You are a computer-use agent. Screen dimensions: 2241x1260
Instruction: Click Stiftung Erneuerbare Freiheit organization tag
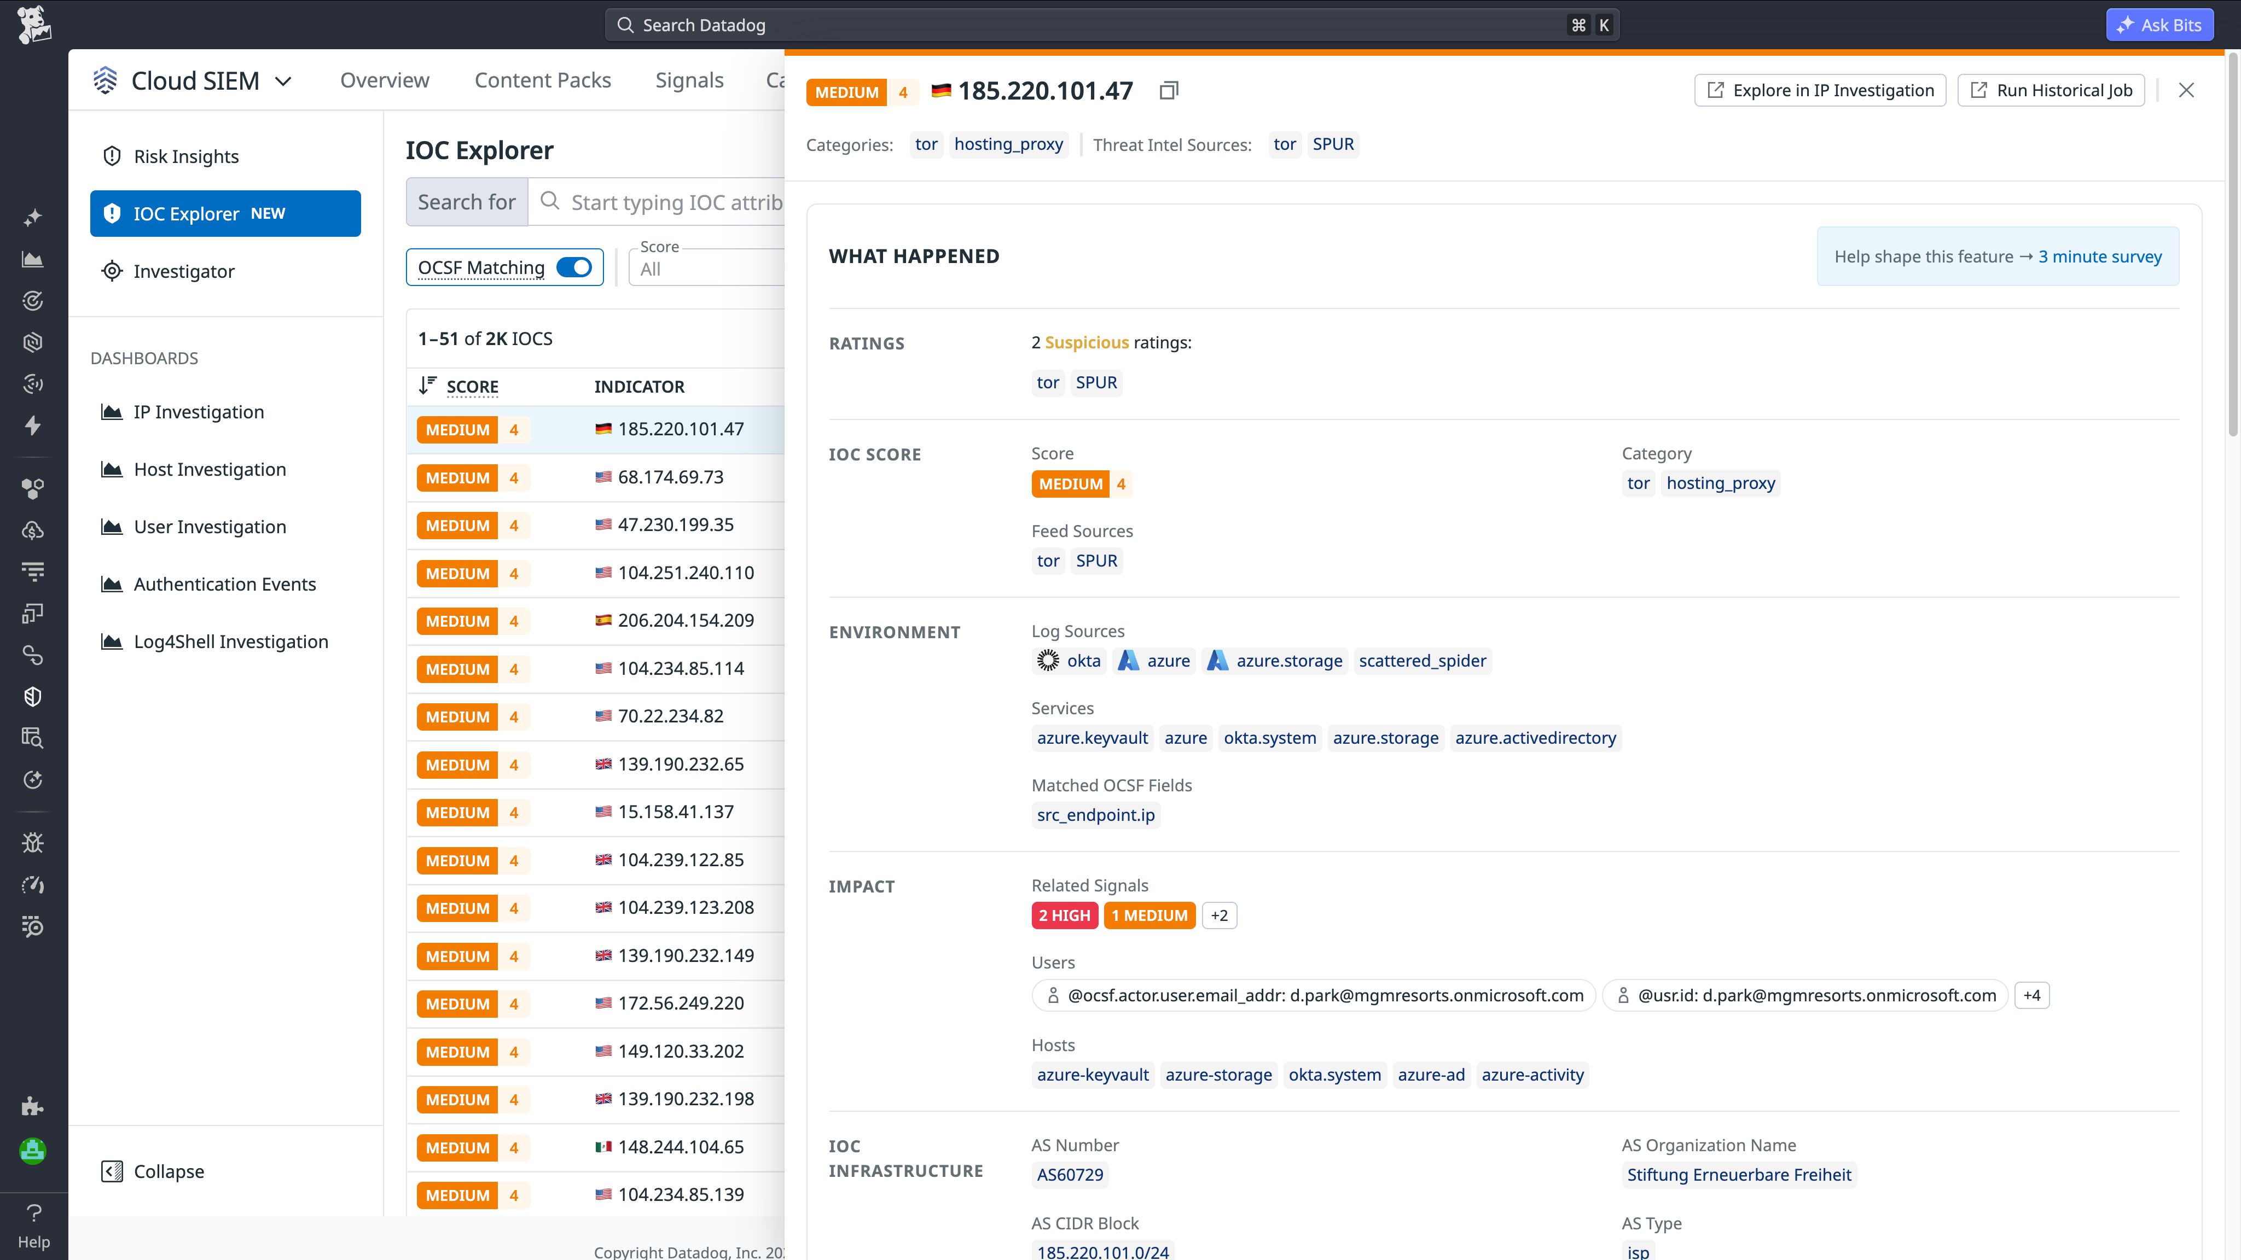pos(1739,1175)
